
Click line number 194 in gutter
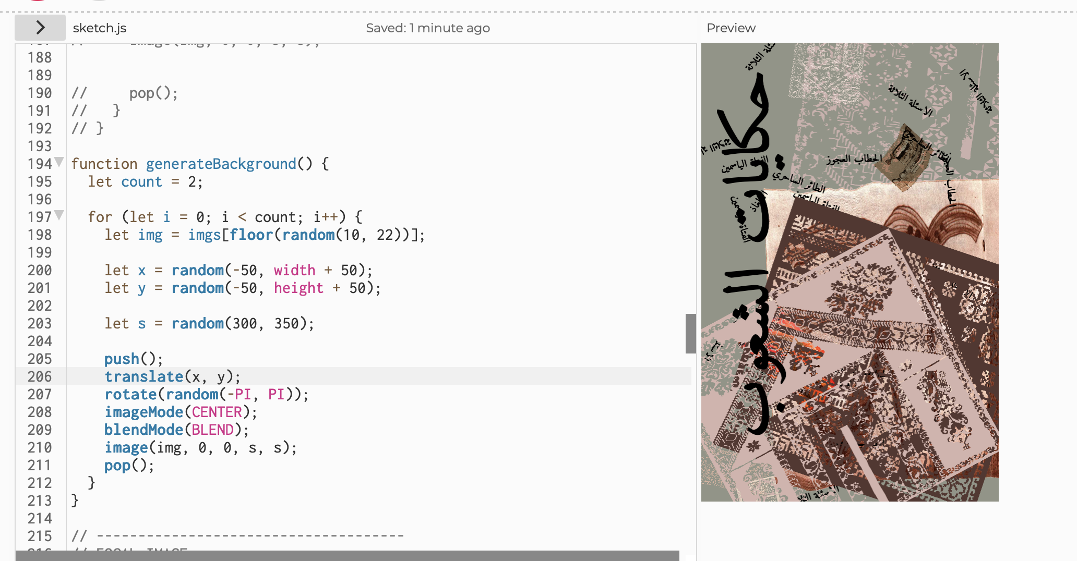click(40, 164)
